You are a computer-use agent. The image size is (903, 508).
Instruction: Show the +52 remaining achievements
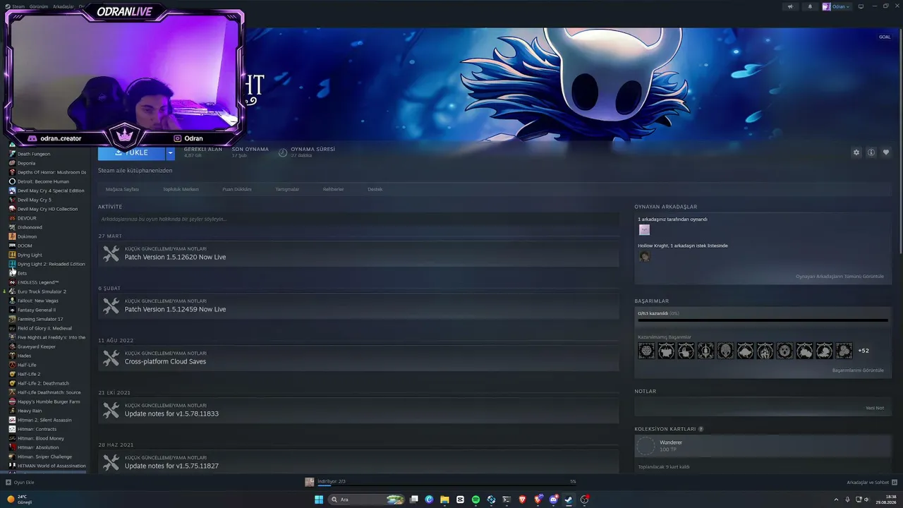863,351
